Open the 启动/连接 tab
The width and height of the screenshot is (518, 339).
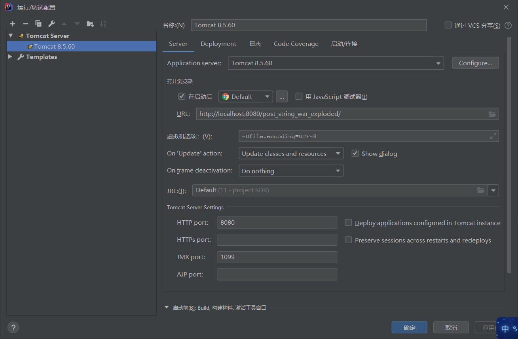click(344, 44)
